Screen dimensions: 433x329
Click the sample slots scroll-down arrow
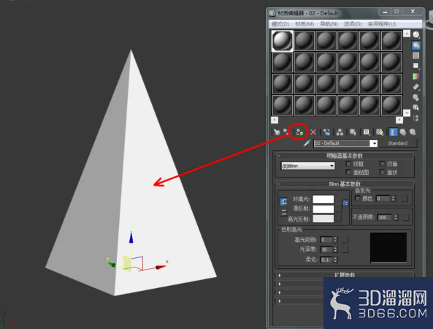coord(407,113)
